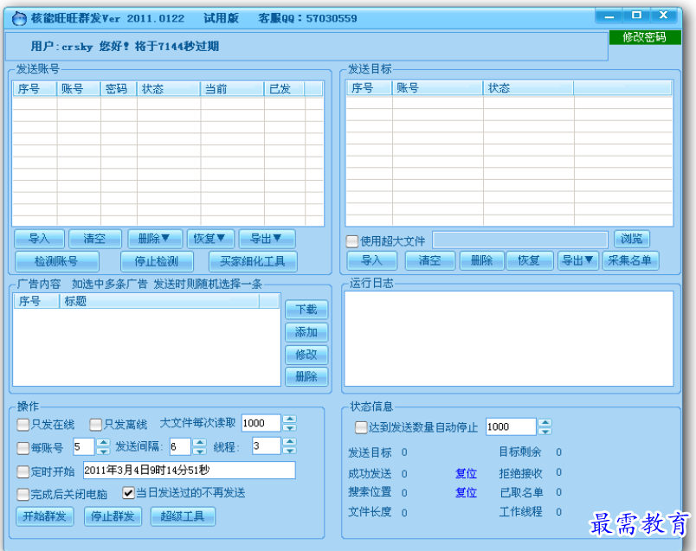696x551 pixels.
Task: Enable the 使用超大文件 checkbox
Action: (x=352, y=240)
